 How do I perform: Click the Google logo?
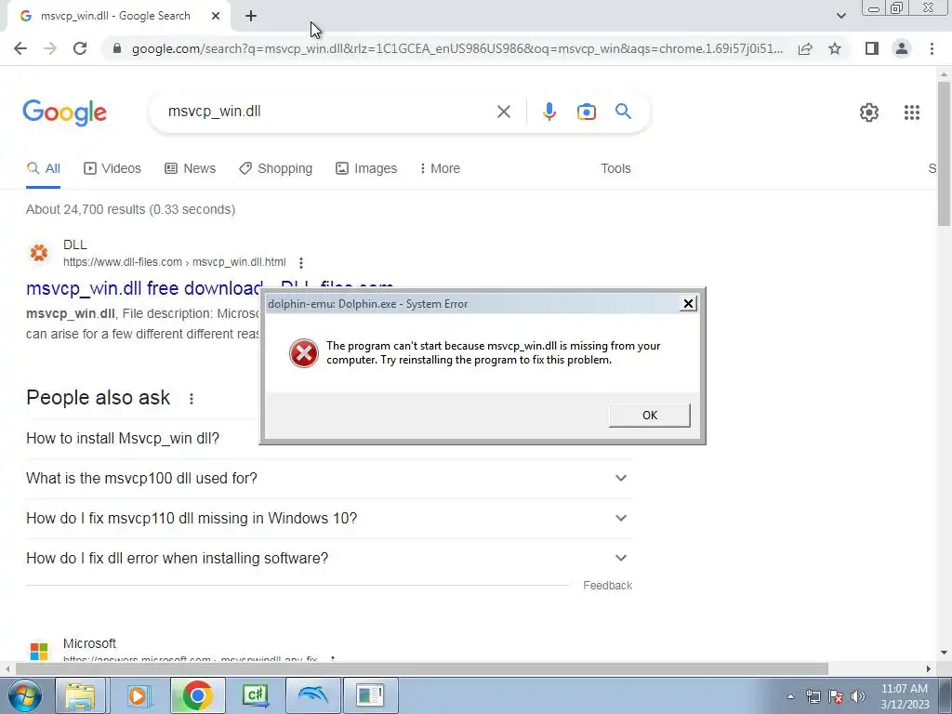coord(65,112)
